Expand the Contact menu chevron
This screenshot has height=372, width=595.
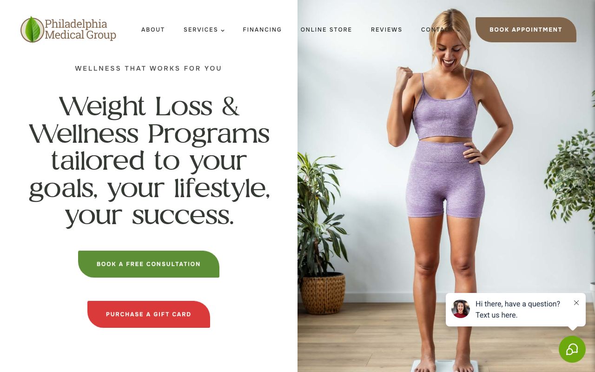pos(458,30)
